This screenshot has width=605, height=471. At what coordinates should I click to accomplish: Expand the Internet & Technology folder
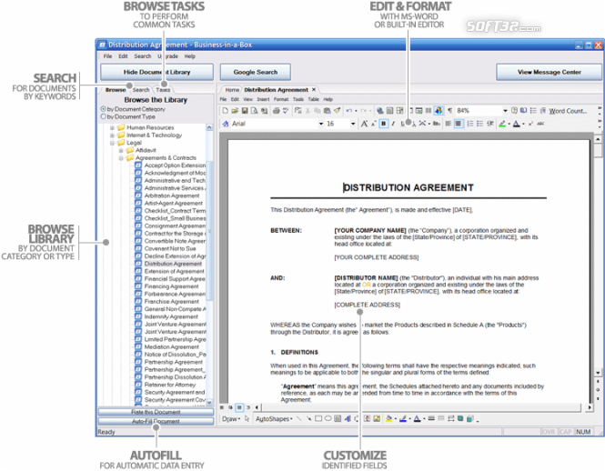(112, 135)
